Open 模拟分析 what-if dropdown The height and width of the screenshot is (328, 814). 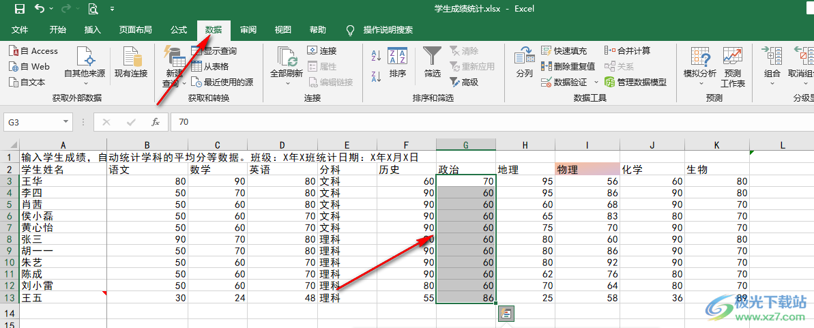pos(700,66)
